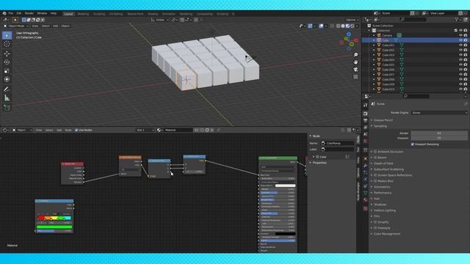The height and width of the screenshot is (264, 470).
Task: Open the Render properties tab icon
Action: [x=366, y=114]
